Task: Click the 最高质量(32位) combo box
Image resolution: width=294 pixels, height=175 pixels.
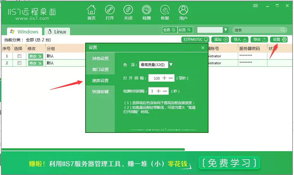Action: coord(154,65)
